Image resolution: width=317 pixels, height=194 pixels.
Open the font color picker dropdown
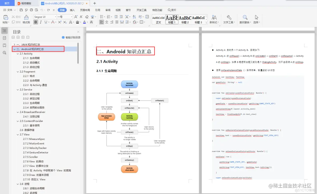coord(88,22)
